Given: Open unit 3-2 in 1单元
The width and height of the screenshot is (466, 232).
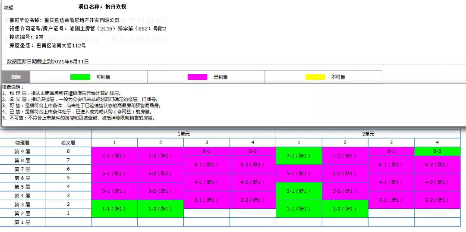Looking at the screenshot, I should coord(161,191).
